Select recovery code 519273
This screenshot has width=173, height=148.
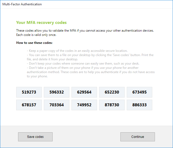point(29,92)
